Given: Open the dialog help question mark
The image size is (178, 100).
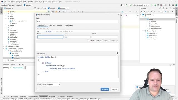Looking at the screenshot, I should click(38, 89).
